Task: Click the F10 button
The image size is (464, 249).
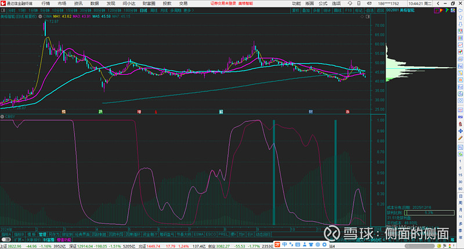Action: (349, 10)
